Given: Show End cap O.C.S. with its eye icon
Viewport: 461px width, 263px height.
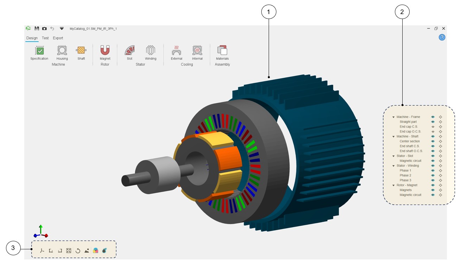Looking at the screenshot, I should [433, 131].
